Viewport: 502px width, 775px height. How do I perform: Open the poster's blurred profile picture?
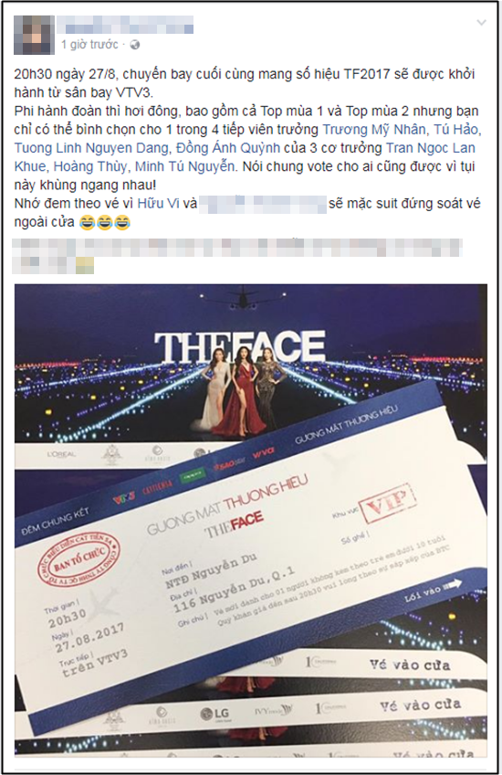34,35
